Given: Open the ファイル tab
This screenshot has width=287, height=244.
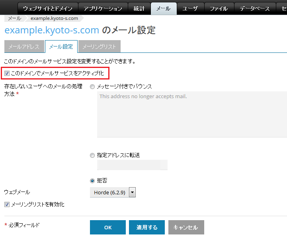Looking at the screenshot, I should click(219, 8).
